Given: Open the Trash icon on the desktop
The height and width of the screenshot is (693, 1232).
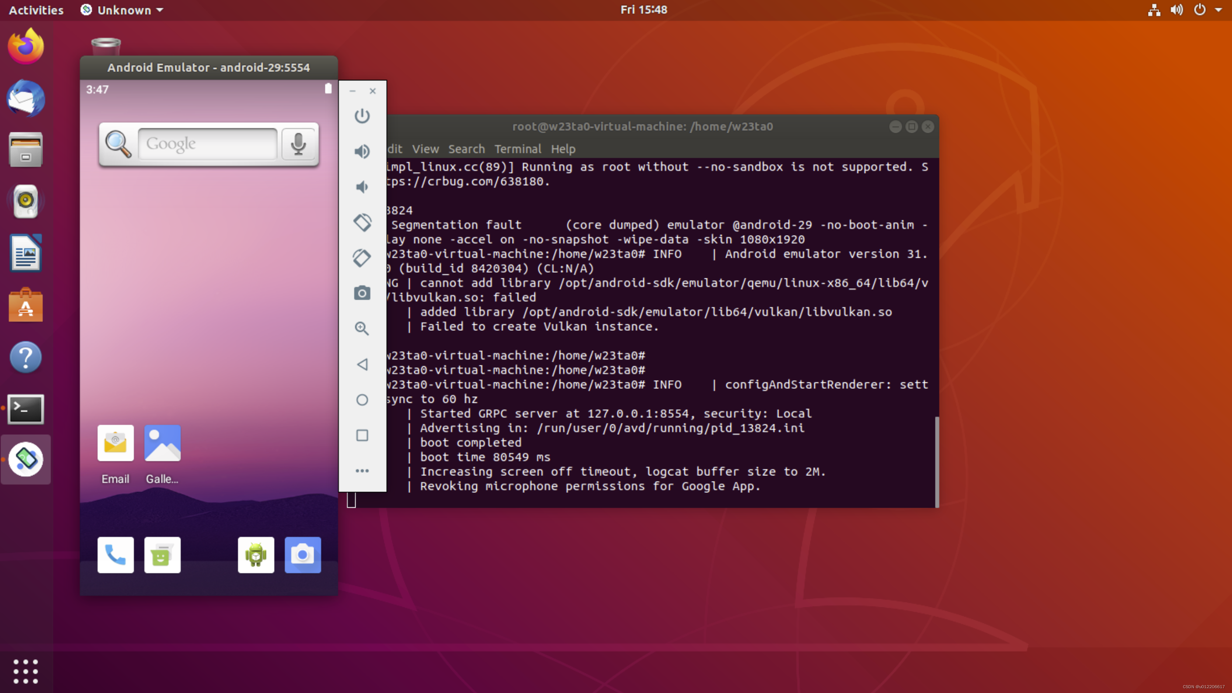Looking at the screenshot, I should pyautogui.click(x=106, y=46).
